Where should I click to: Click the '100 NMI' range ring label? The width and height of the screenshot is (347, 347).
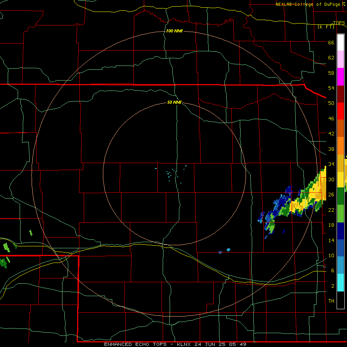tap(174, 31)
